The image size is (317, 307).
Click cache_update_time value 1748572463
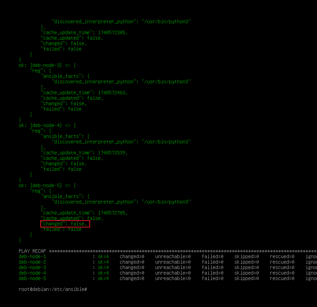pos(112,93)
